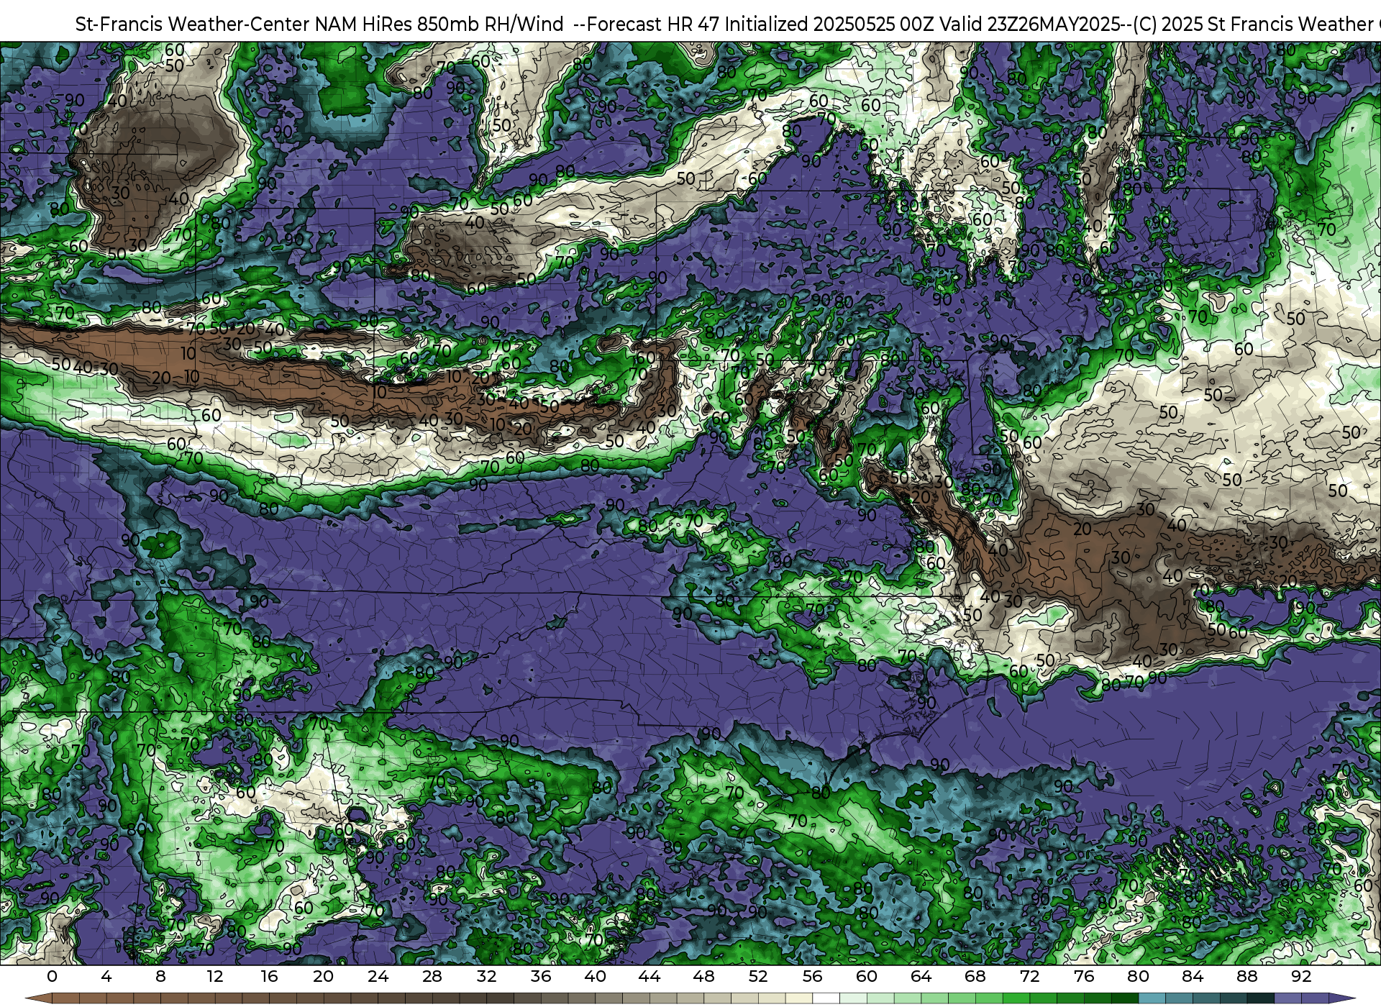Click the colorbar label "80" below the map
The height and width of the screenshot is (1007, 1381).
coord(1138,976)
